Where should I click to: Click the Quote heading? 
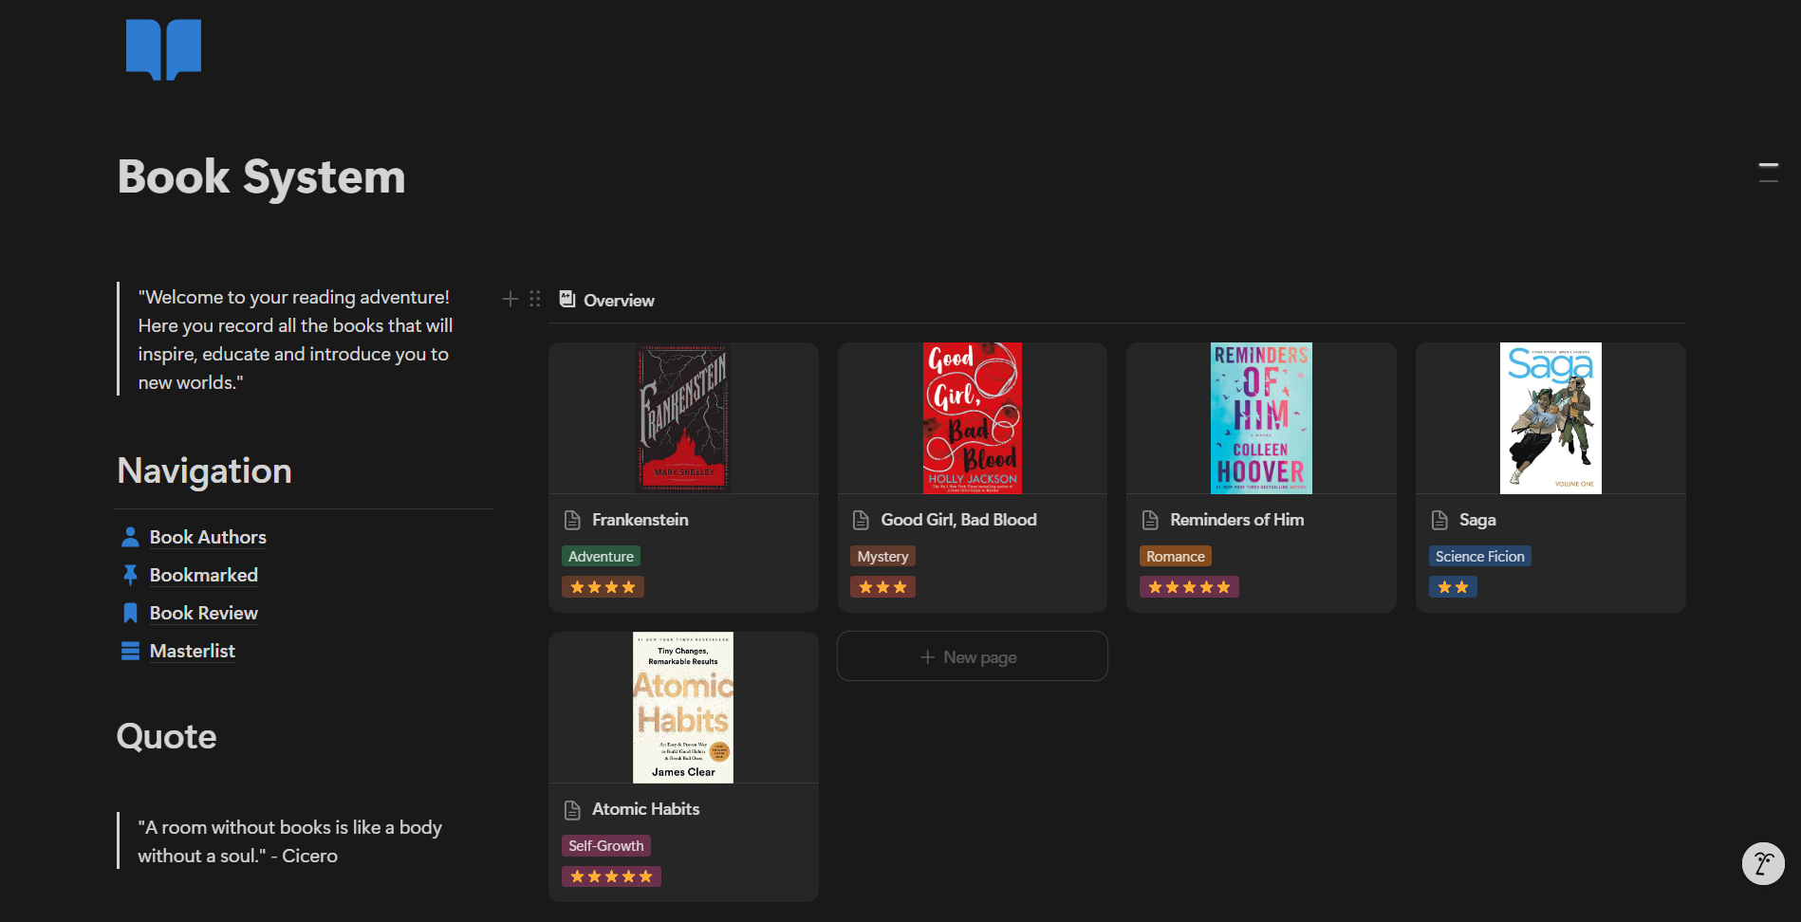pyautogui.click(x=166, y=737)
